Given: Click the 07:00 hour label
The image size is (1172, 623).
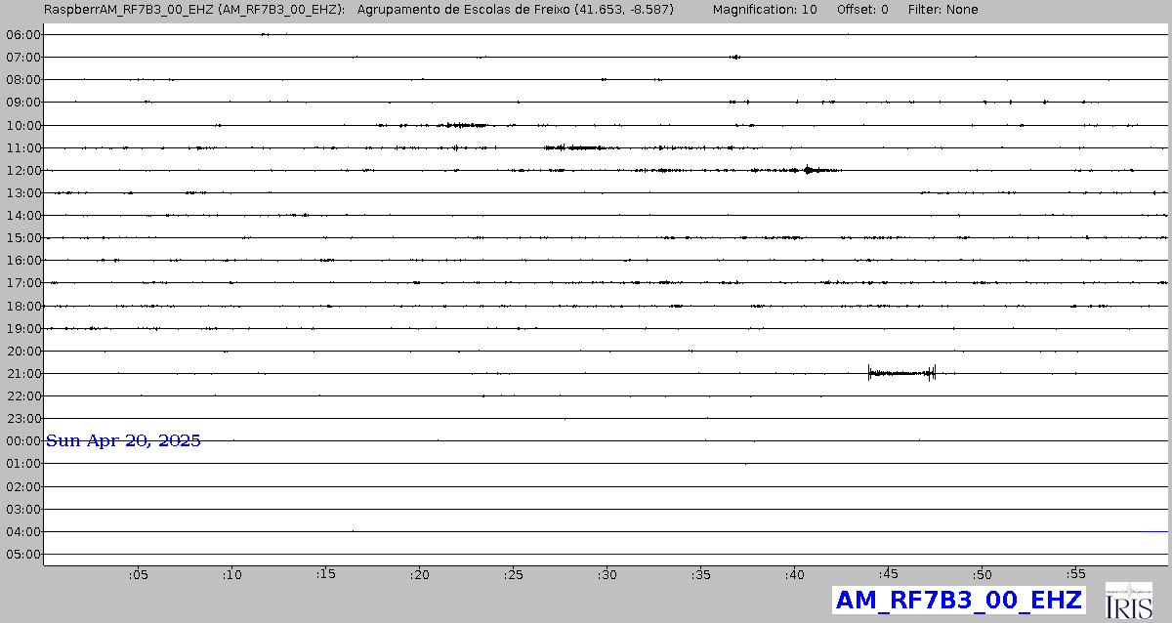Looking at the screenshot, I should pos(23,57).
